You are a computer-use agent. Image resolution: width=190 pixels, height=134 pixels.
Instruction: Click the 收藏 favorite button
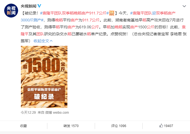point(23,126)
